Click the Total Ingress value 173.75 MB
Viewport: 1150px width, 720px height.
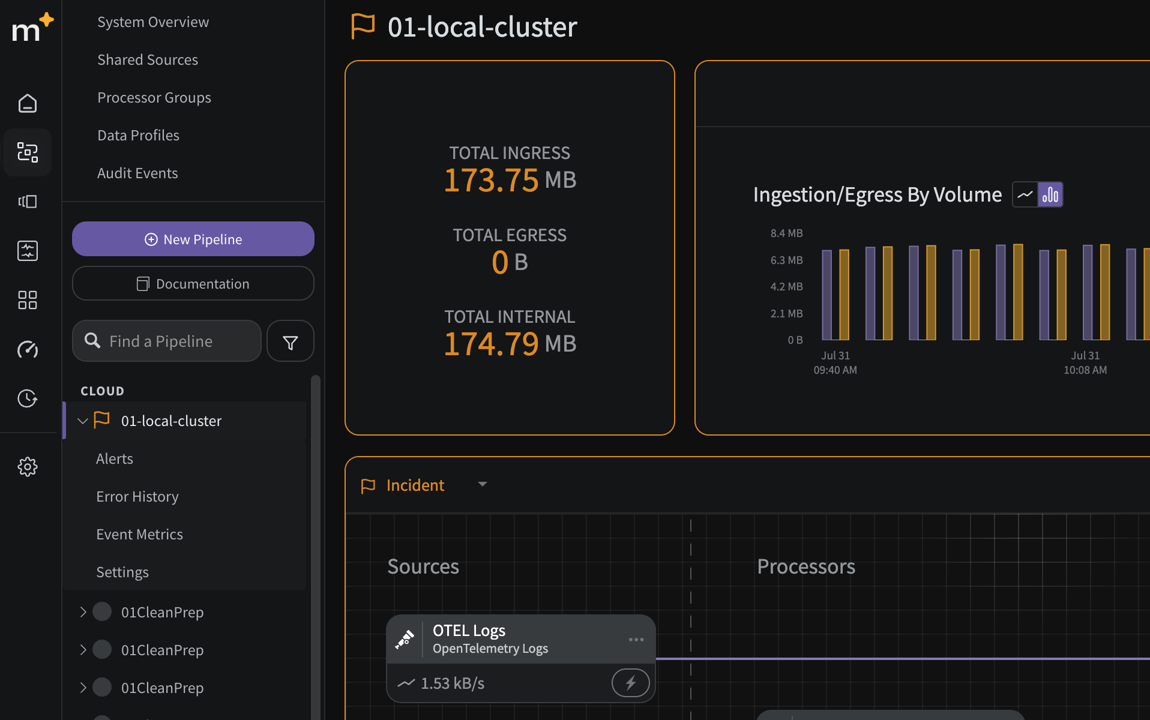click(x=510, y=180)
